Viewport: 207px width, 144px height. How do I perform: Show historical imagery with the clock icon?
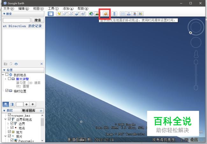[x=91, y=14]
